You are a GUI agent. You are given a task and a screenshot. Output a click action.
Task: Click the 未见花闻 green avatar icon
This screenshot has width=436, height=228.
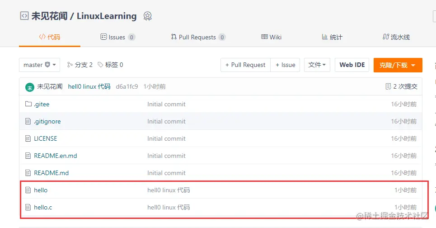(30, 87)
